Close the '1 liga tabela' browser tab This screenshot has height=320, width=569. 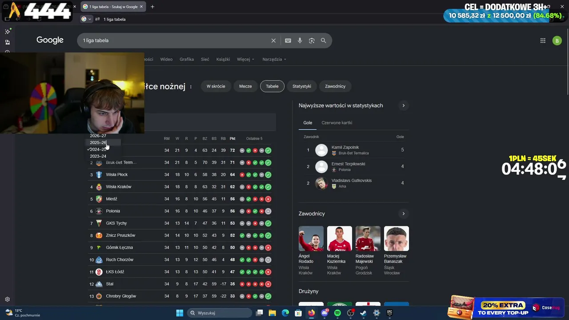point(141,7)
